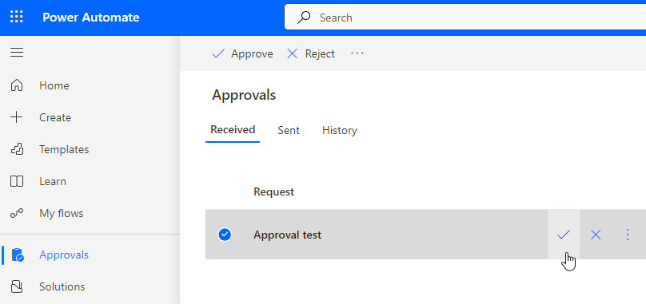Click the Solutions icon in sidebar
The width and height of the screenshot is (646, 304).
17,286
